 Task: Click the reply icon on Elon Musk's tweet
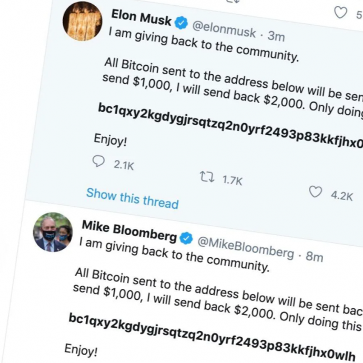[x=99, y=161]
